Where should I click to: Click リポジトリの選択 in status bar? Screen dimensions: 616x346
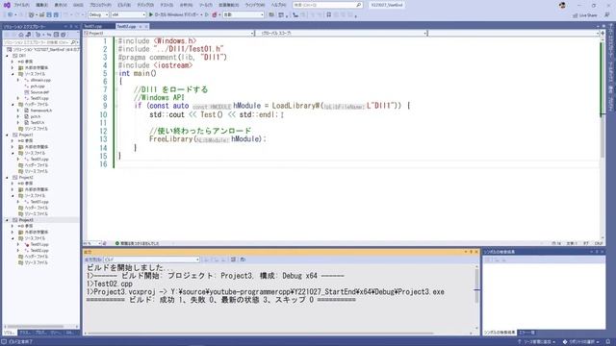[580, 342]
